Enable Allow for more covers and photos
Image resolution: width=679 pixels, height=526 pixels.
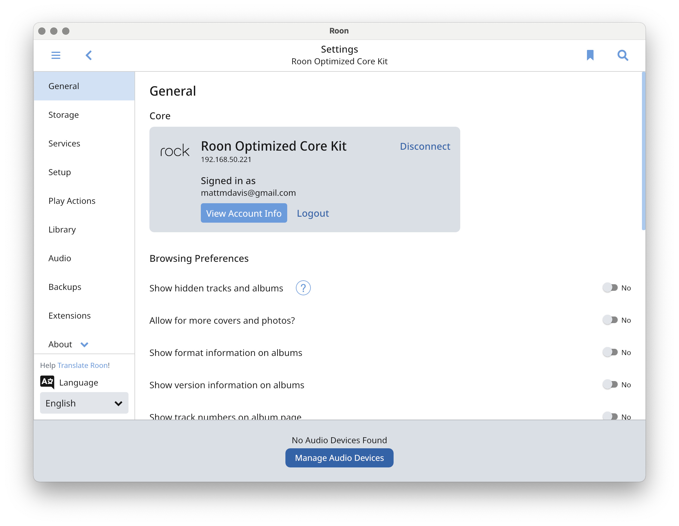(610, 320)
